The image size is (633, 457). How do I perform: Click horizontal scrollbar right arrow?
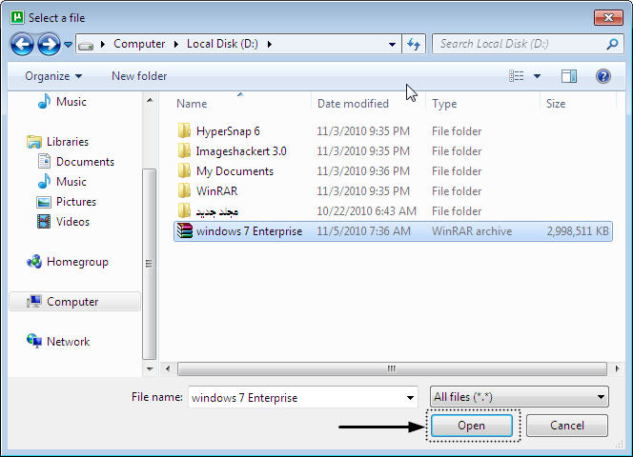tap(617, 368)
